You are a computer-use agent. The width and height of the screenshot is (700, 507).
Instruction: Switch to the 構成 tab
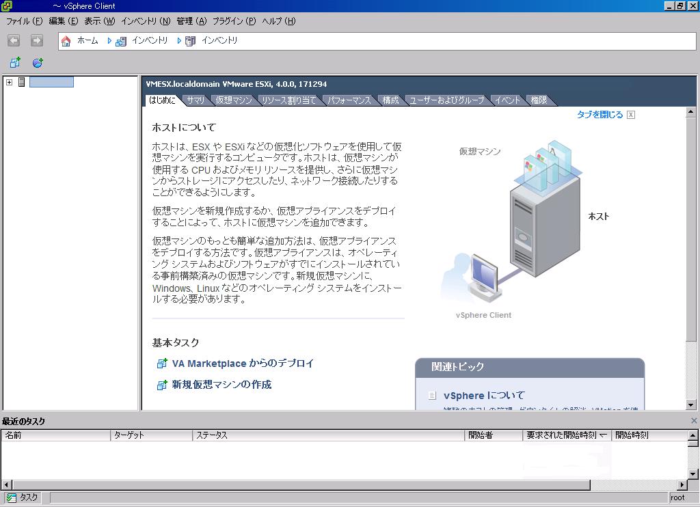tap(390, 100)
